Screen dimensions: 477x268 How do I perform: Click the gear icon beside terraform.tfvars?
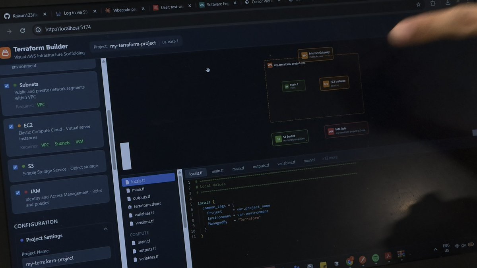tap(130, 207)
